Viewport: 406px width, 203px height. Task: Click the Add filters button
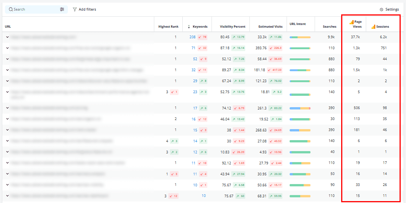point(85,9)
